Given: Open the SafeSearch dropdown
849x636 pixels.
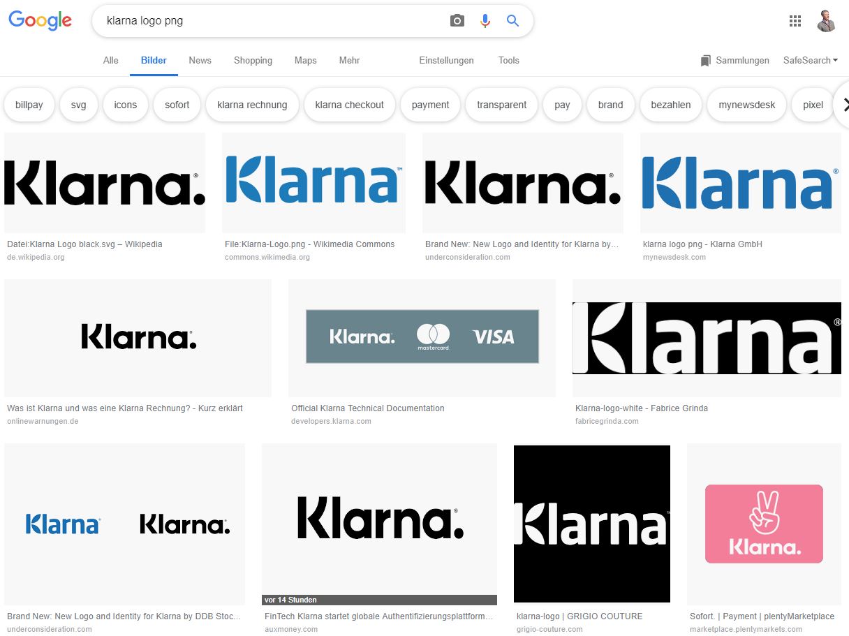Looking at the screenshot, I should coord(811,61).
